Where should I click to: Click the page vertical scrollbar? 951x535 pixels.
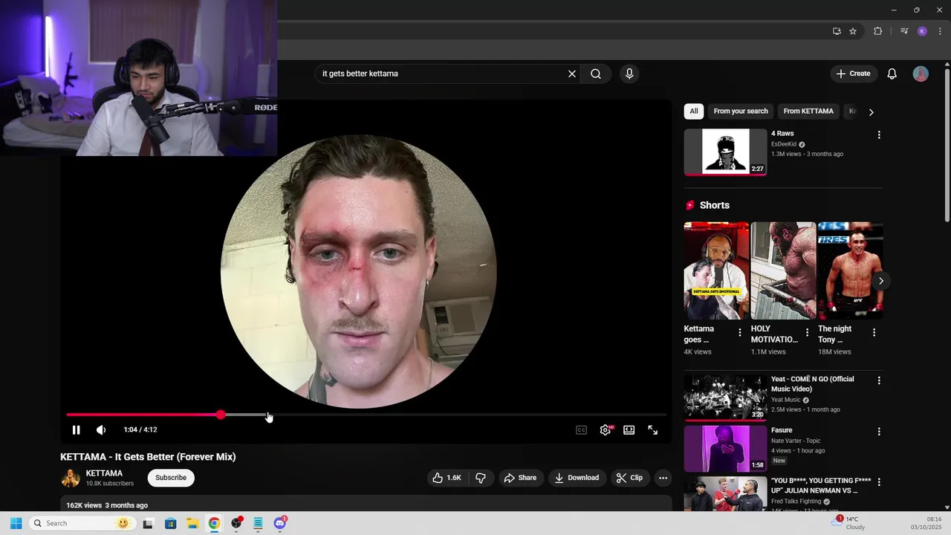[947, 145]
